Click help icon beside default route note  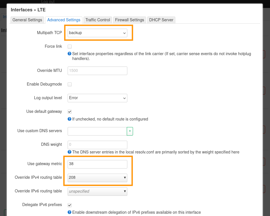[69, 119]
